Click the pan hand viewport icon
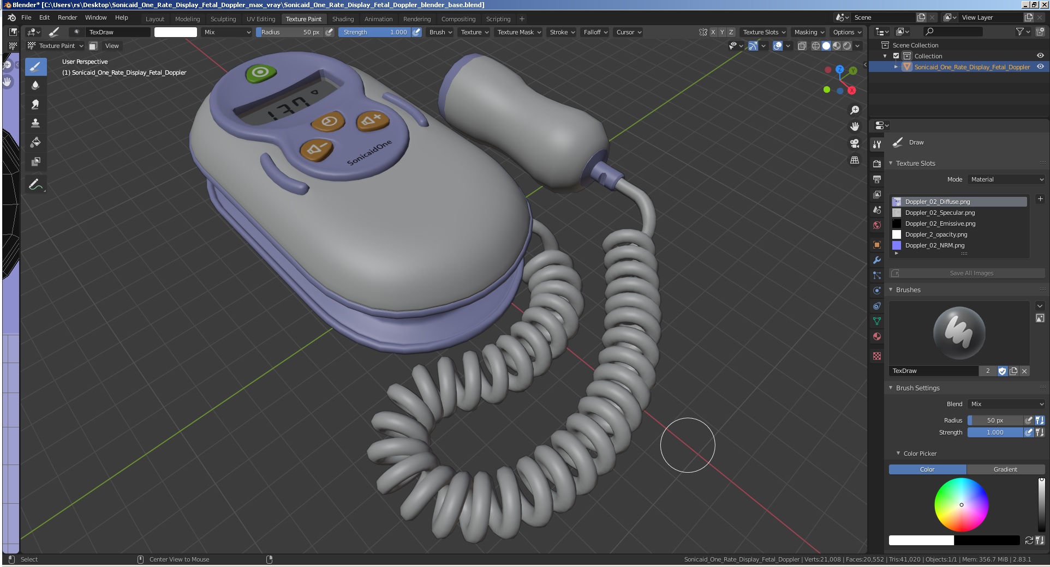 point(855,126)
